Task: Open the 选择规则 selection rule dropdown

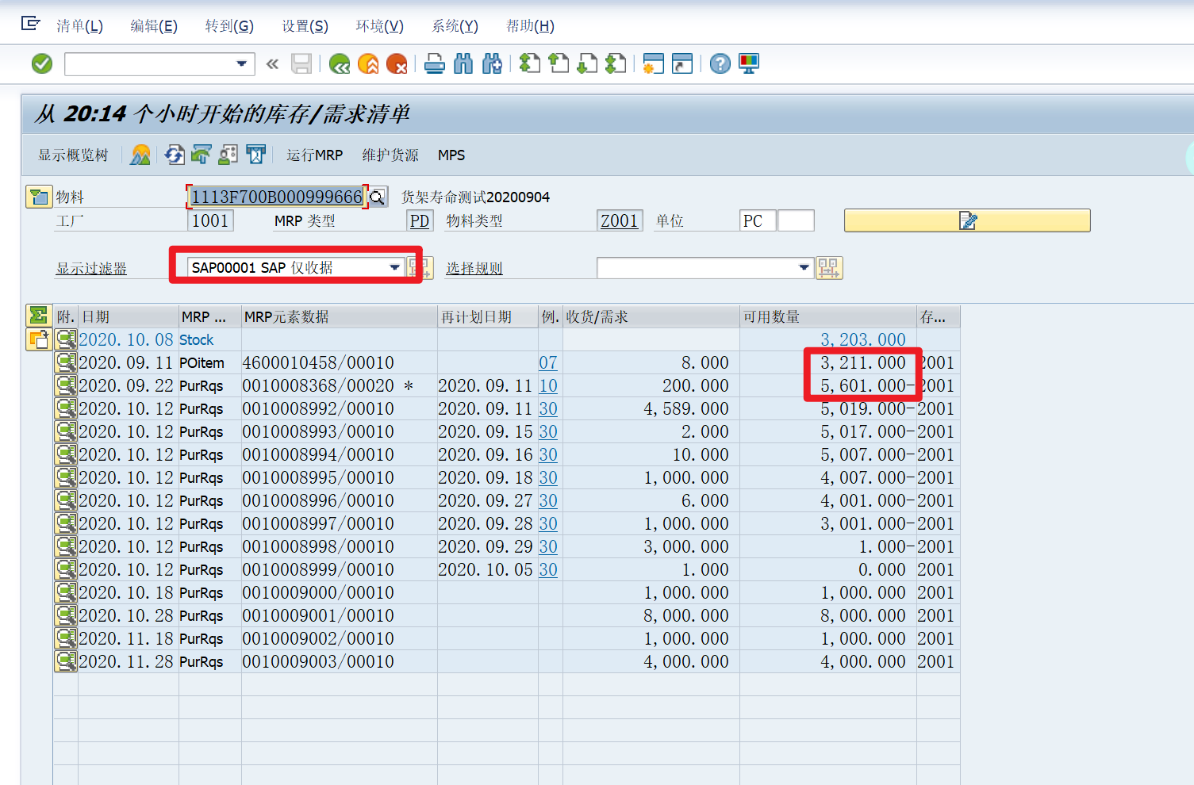Action: coord(803,267)
